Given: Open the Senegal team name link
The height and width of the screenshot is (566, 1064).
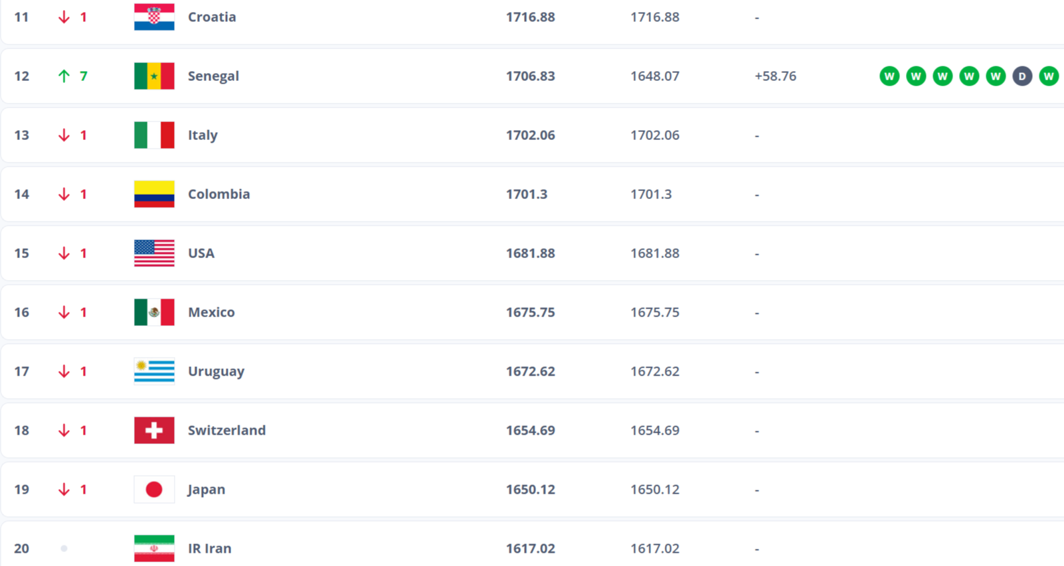Looking at the screenshot, I should coord(213,76).
